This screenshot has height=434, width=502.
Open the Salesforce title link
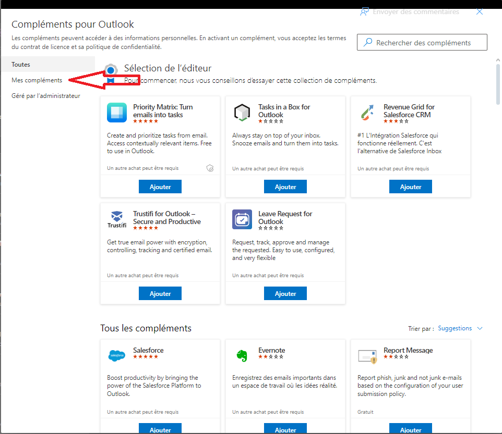click(x=148, y=350)
